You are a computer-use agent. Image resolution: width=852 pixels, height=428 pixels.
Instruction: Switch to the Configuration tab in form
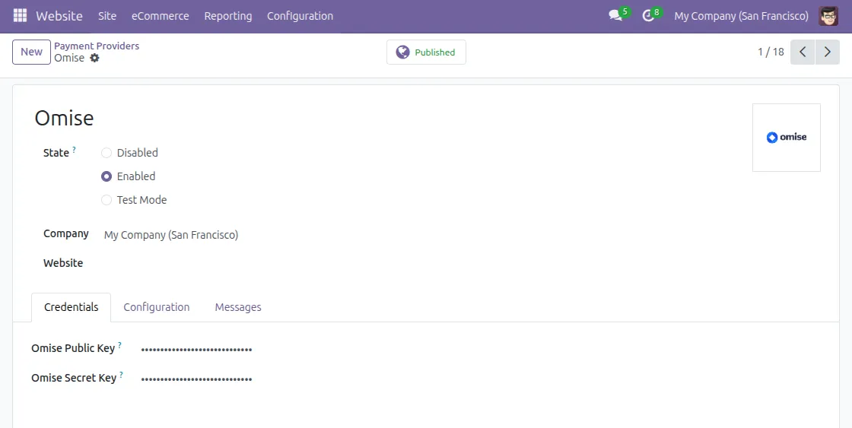[157, 307]
